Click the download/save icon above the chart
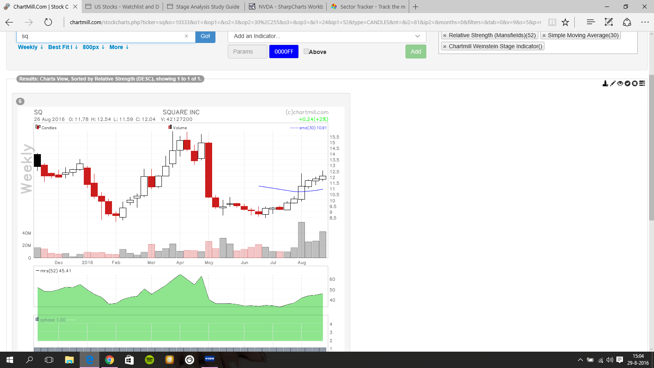Screen dimensions: 654x368 click(x=605, y=83)
